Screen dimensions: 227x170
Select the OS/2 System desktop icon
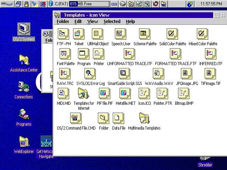point(24,29)
